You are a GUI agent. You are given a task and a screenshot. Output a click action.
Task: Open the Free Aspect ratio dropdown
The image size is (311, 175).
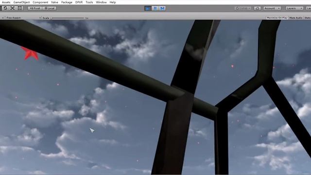coord(23,18)
